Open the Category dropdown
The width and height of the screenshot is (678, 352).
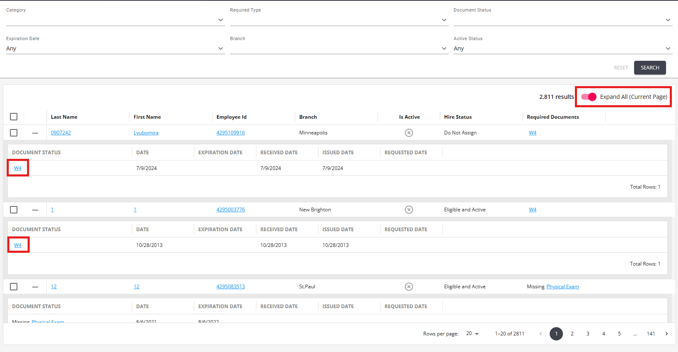click(x=115, y=20)
